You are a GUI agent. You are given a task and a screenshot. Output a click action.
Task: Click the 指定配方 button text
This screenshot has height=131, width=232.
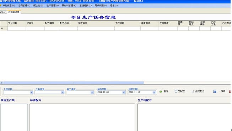(200, 91)
